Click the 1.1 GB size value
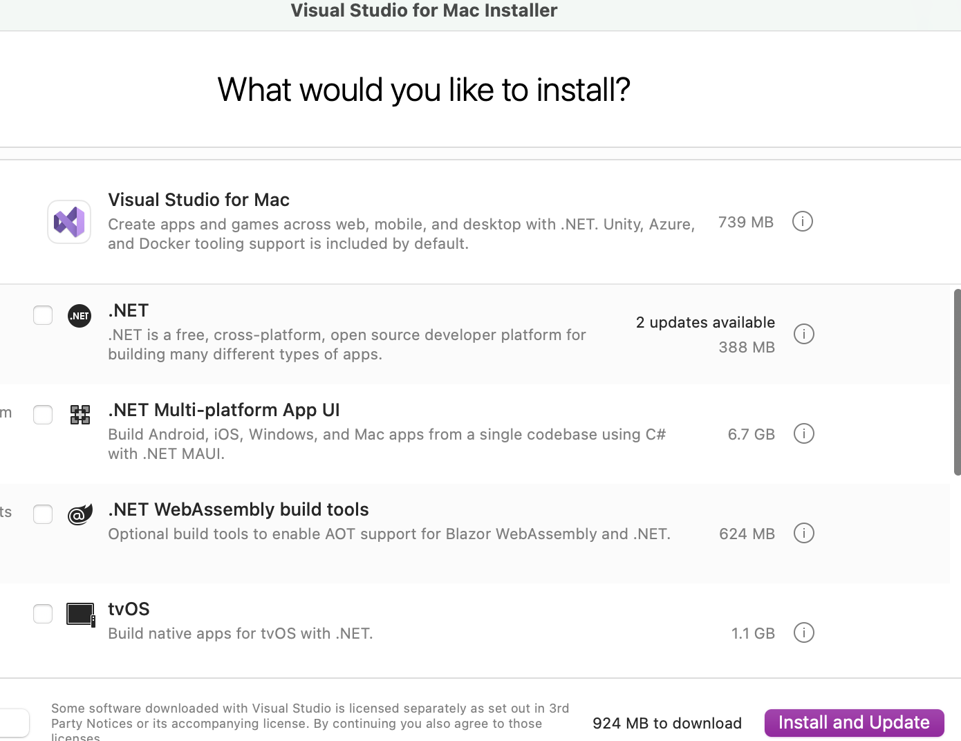This screenshot has height=741, width=961. pos(753,633)
